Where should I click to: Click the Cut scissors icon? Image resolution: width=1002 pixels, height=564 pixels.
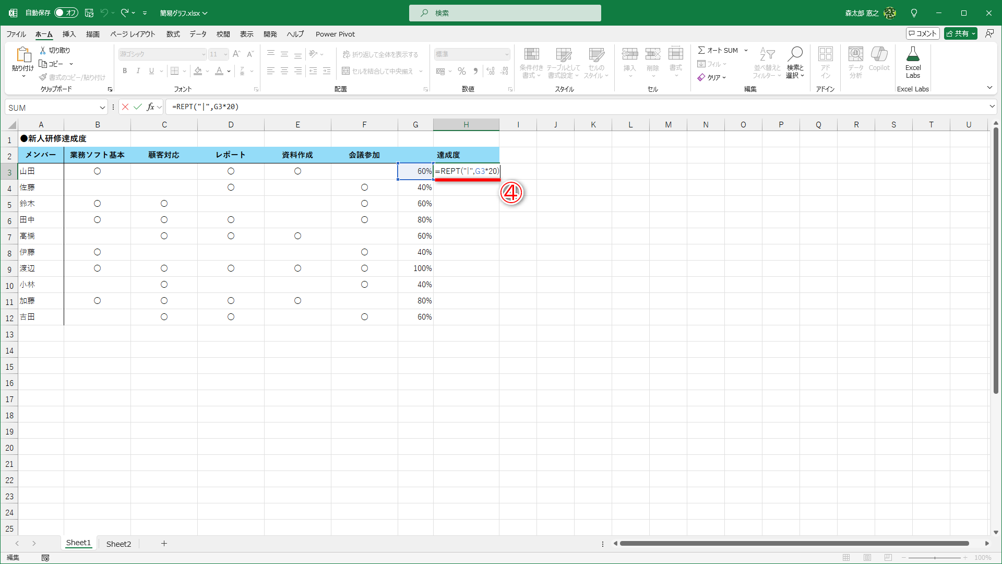(43, 50)
